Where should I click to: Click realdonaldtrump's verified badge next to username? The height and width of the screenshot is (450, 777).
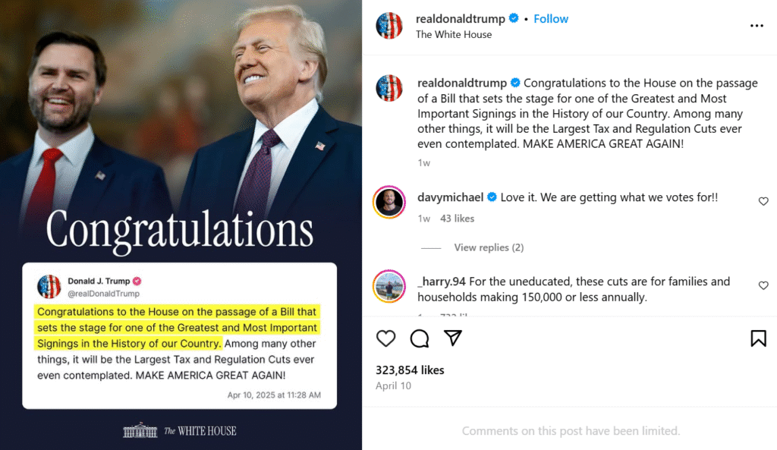point(515,18)
